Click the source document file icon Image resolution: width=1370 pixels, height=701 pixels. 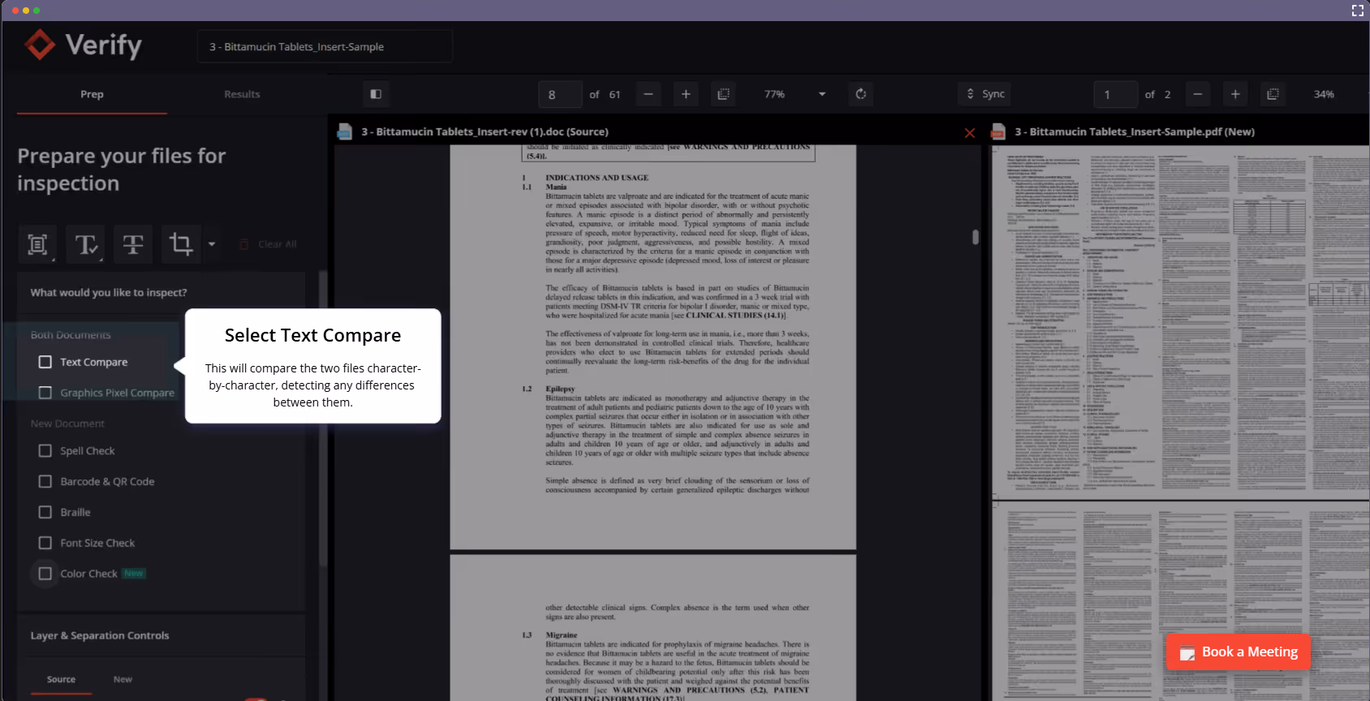point(345,131)
